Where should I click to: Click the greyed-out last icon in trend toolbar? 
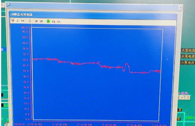pyautogui.click(x=58, y=21)
